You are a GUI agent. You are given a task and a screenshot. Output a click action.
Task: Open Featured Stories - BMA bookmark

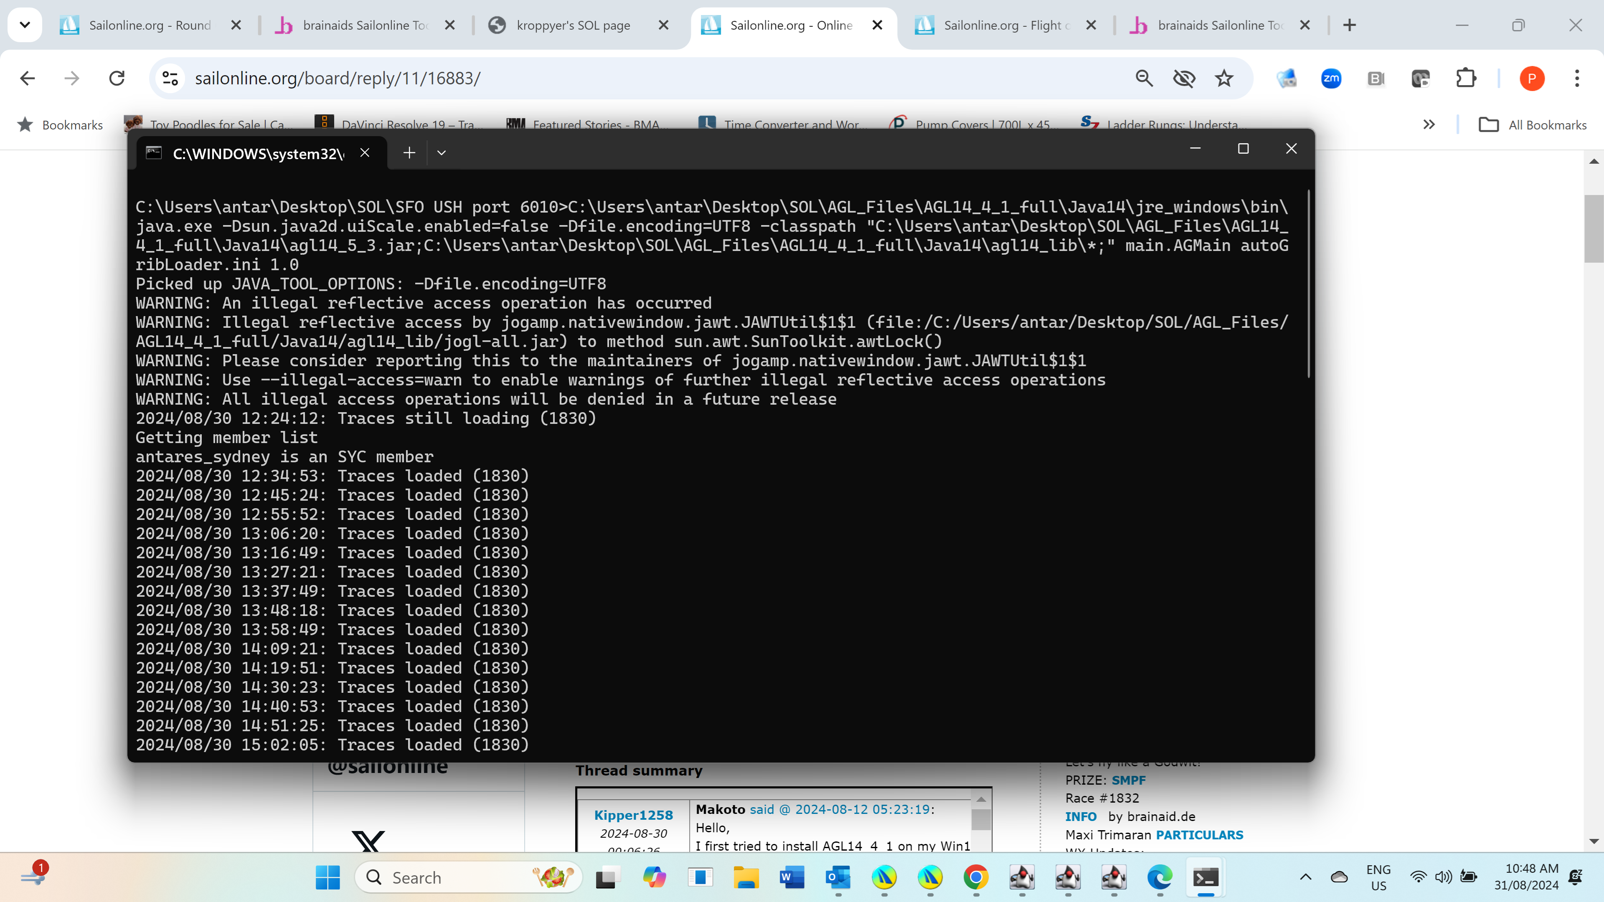click(588, 124)
